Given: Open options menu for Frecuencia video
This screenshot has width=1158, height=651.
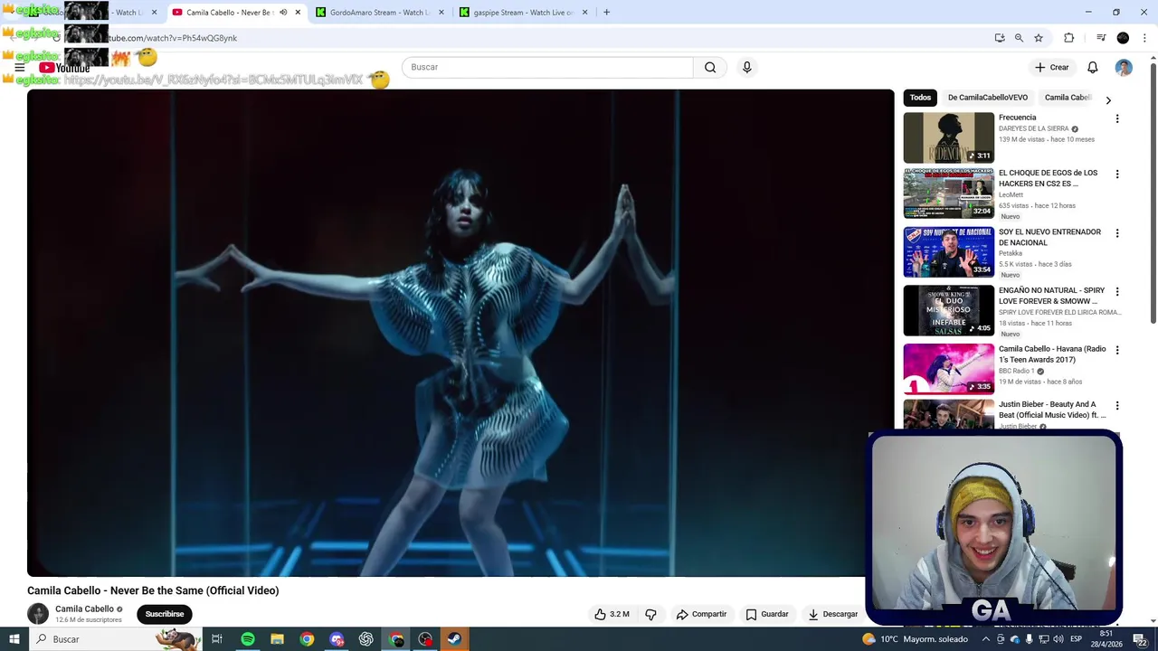Looking at the screenshot, I should click(x=1117, y=118).
